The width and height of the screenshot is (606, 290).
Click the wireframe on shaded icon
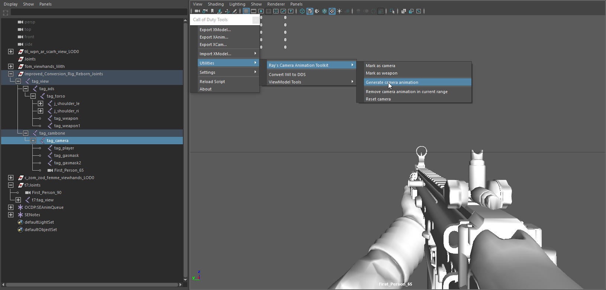tap(325, 11)
